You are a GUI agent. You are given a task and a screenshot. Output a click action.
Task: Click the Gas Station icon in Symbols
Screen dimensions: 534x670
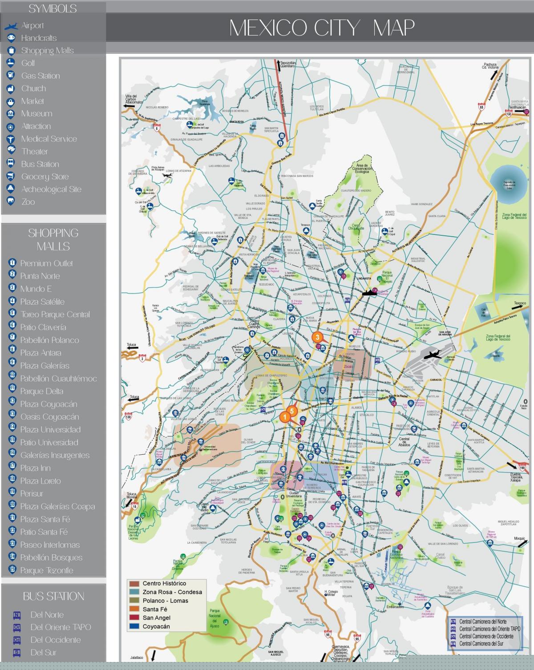11,76
